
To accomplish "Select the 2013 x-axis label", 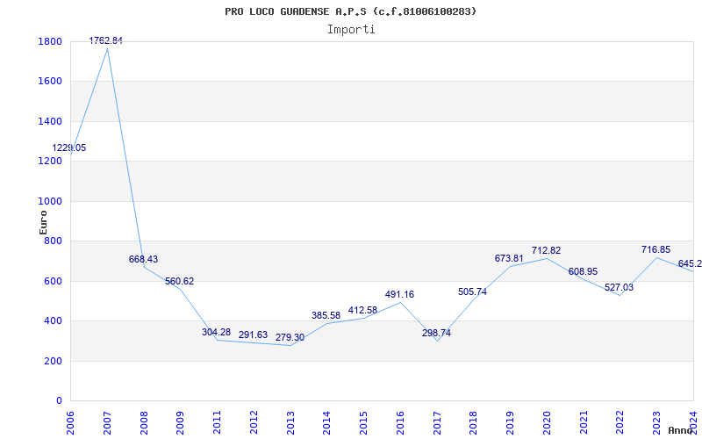I will [x=290, y=422].
